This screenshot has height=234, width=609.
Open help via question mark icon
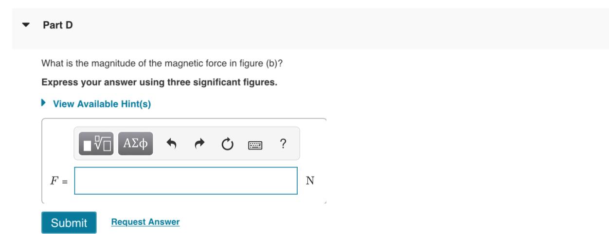tap(283, 144)
